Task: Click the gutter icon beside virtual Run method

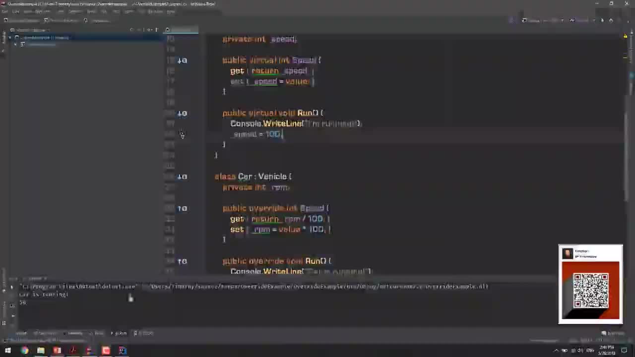Action: click(x=182, y=114)
